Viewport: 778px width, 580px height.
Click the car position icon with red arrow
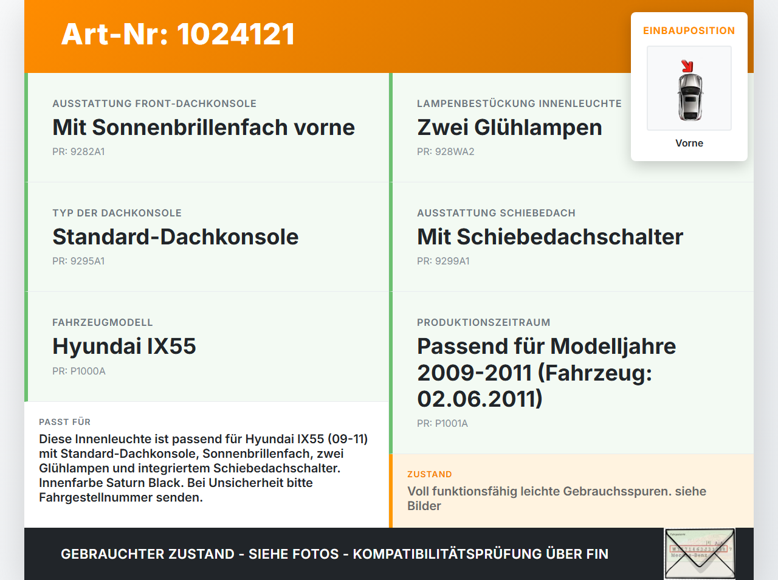pos(689,88)
